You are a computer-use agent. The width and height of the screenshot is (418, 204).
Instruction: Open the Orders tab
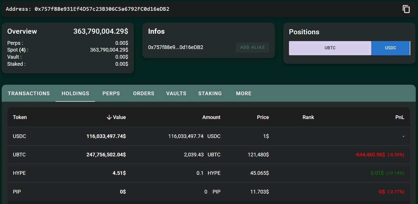[x=144, y=93]
